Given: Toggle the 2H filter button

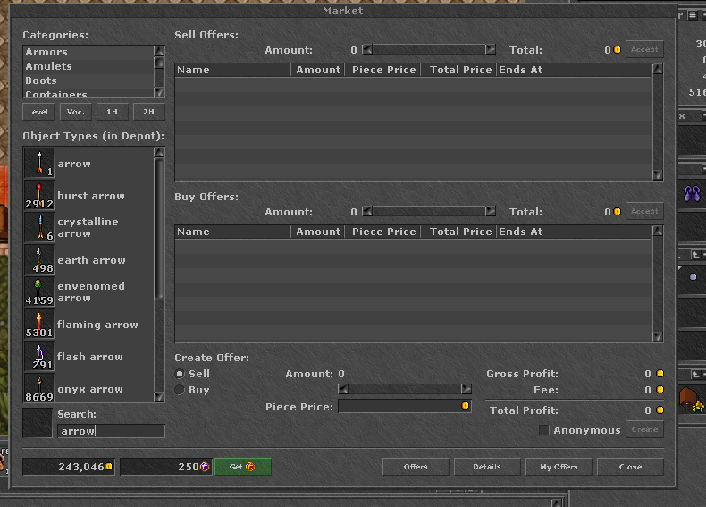Looking at the screenshot, I should [148, 112].
